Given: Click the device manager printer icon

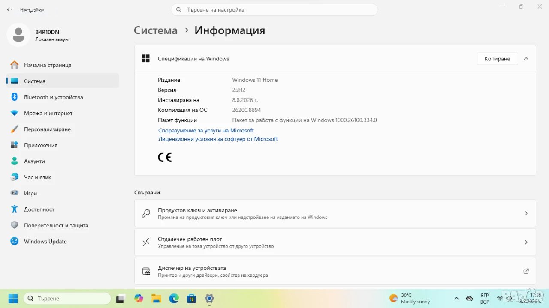Looking at the screenshot, I should [x=146, y=271].
